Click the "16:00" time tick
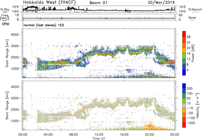 124,135
